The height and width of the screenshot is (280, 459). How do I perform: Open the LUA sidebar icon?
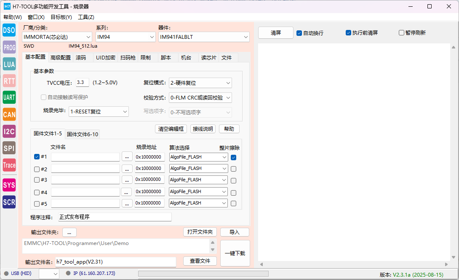[9, 64]
